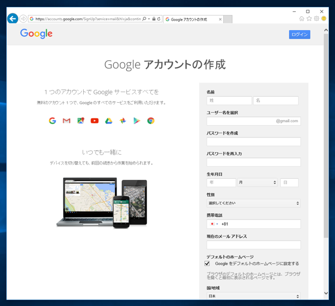Click the scrollbar up arrow
Screen dimensions: 335x306
tap(326, 30)
